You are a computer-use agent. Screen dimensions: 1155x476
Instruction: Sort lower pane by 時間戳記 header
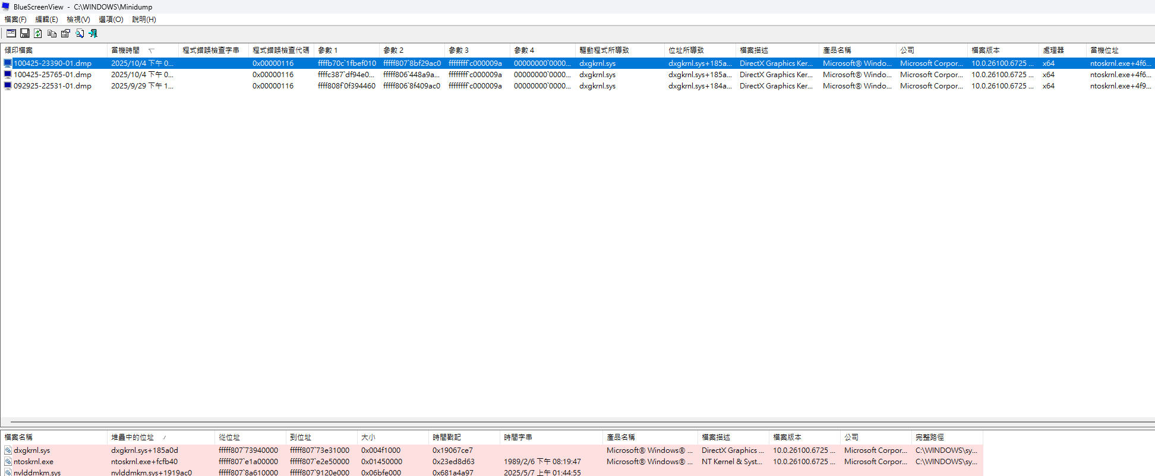point(464,437)
